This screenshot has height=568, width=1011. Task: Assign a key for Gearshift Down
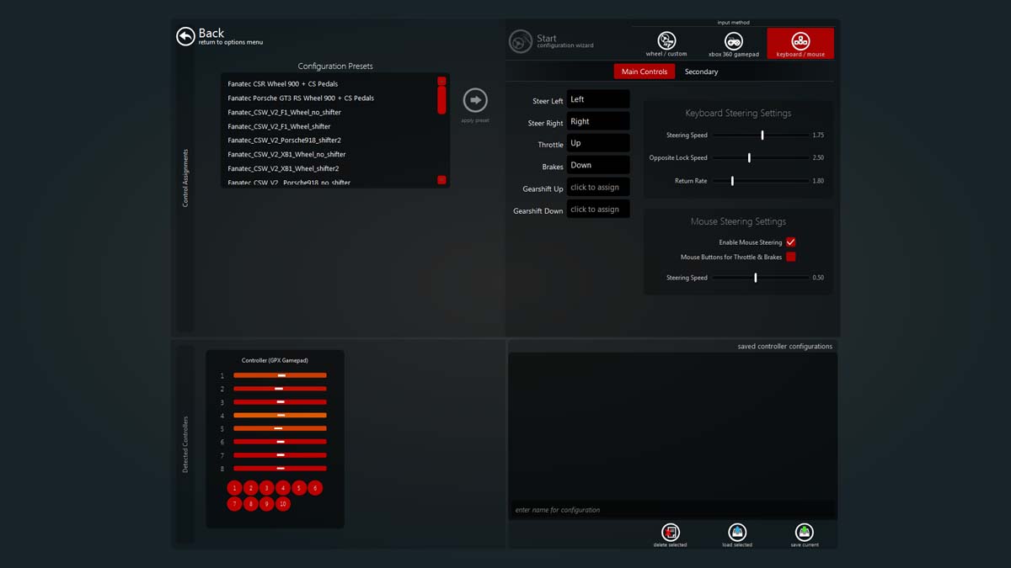point(598,209)
